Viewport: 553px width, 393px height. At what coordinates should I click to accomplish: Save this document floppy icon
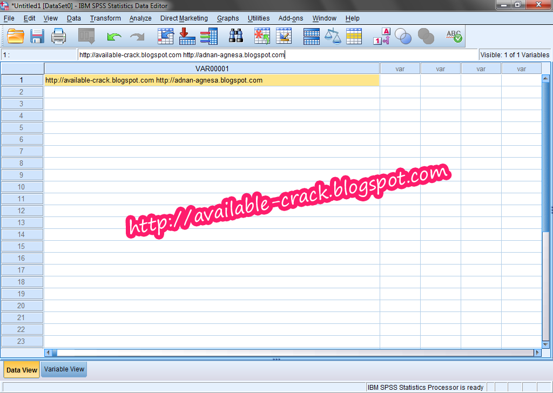(37, 36)
